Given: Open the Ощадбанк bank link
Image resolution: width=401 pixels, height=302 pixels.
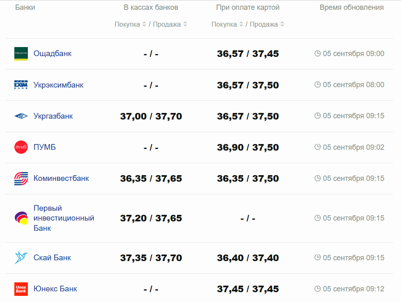Looking at the screenshot, I should [x=52, y=54].
